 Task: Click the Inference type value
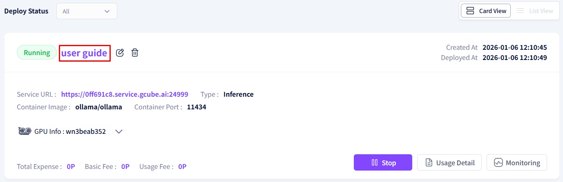click(238, 94)
